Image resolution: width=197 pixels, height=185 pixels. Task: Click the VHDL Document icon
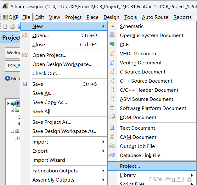coord(112,53)
